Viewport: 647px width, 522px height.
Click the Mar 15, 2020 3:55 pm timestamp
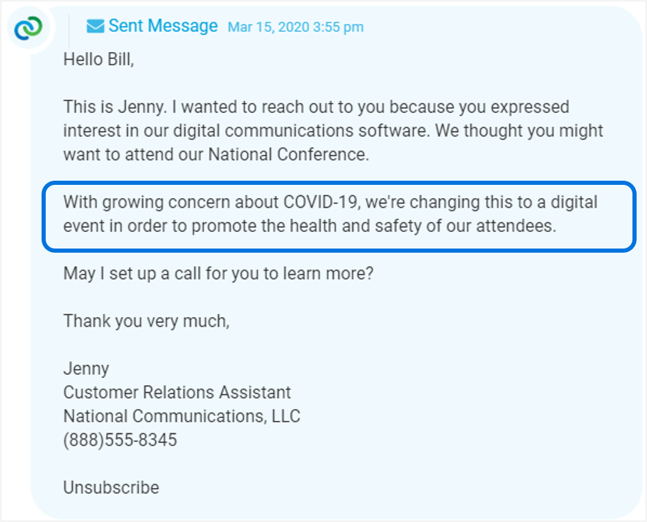(x=295, y=27)
